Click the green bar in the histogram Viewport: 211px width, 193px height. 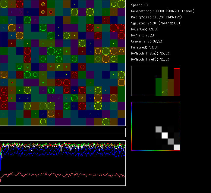pyautogui.click(x=158, y=87)
